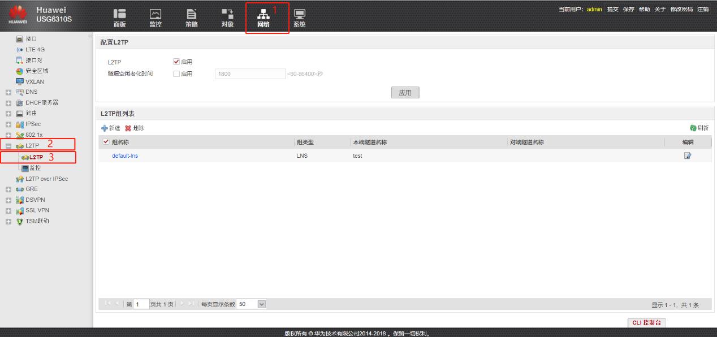This screenshot has width=717, height=337.
Task: Edit the default-lns entry via pencil icon
Action: pyautogui.click(x=688, y=157)
